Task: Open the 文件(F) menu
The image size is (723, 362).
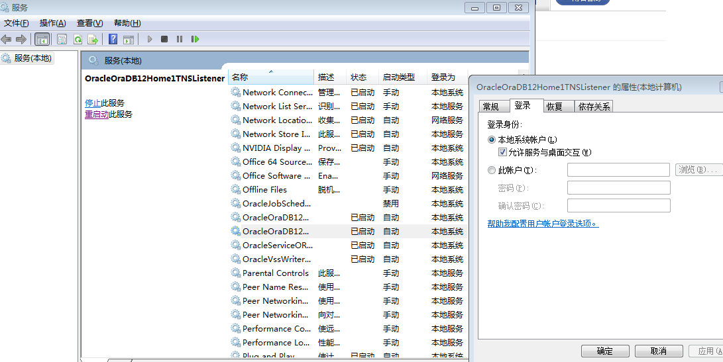Action: pos(16,23)
